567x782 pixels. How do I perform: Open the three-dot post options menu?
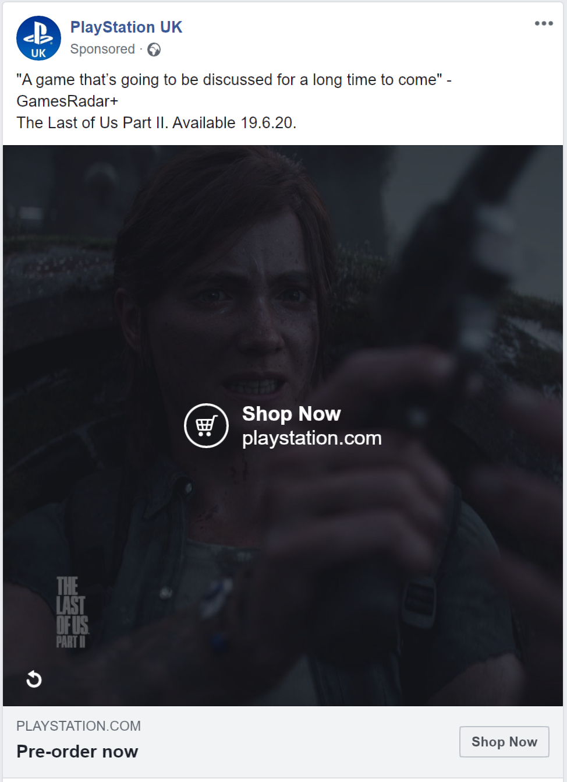click(x=544, y=23)
